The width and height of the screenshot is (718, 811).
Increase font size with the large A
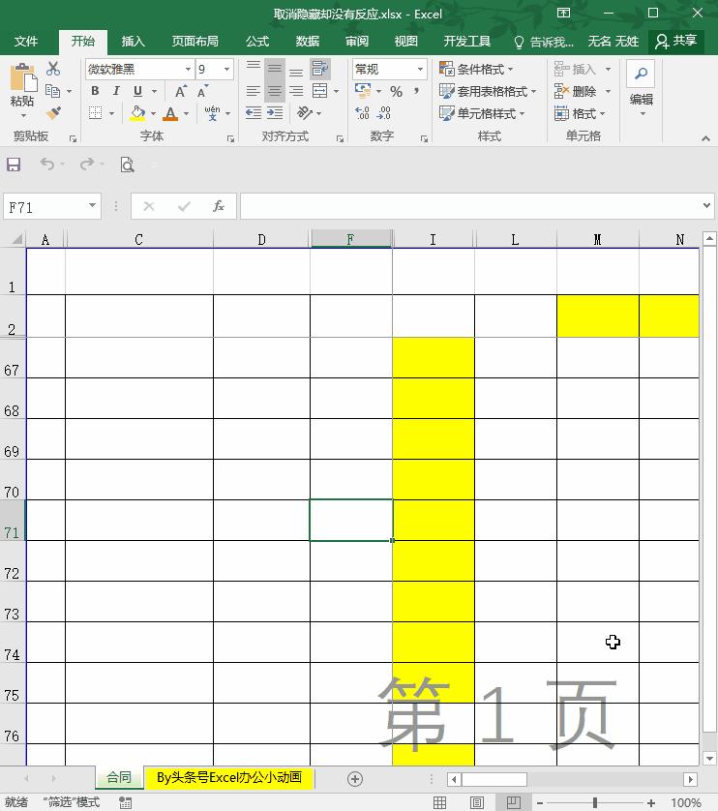[x=181, y=92]
